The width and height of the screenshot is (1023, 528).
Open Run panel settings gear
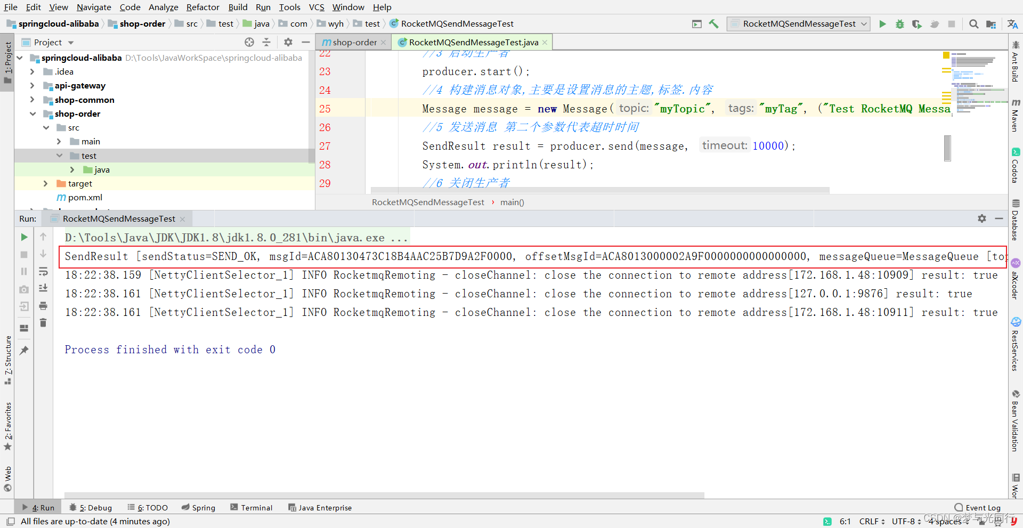coord(982,218)
